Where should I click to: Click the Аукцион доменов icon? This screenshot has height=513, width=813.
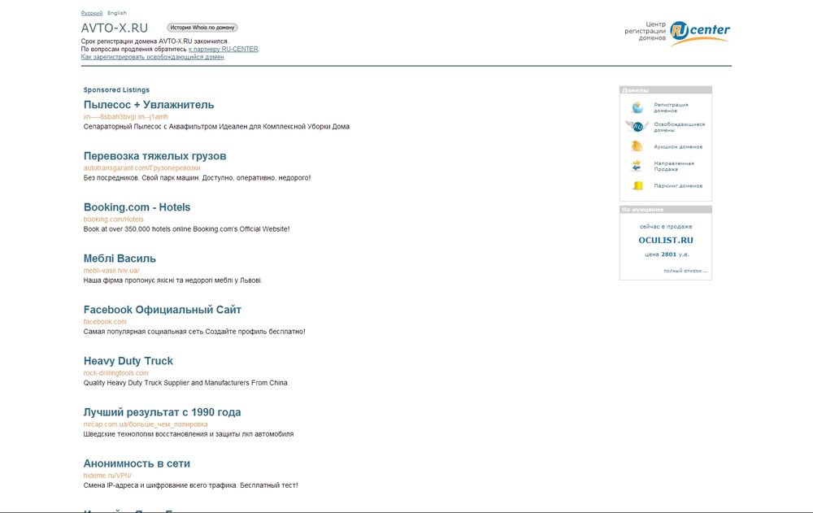(x=637, y=147)
